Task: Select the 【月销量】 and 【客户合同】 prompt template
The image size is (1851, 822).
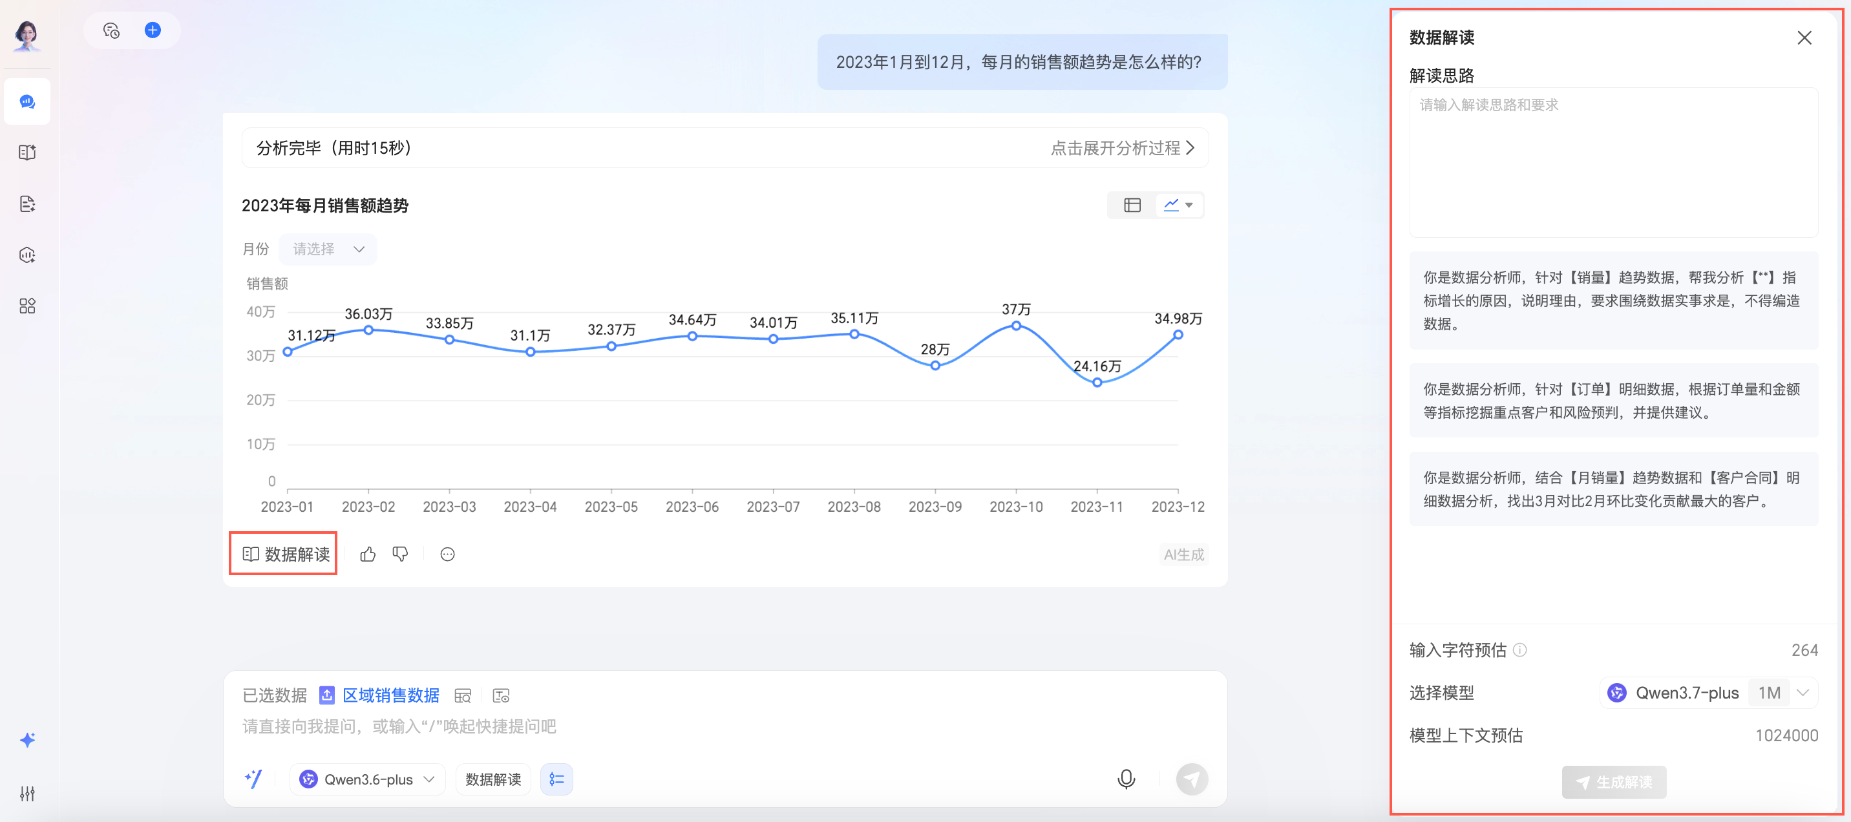Action: [1614, 489]
